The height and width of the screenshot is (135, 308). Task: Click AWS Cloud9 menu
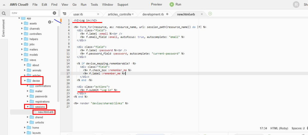(x=19, y=5)
